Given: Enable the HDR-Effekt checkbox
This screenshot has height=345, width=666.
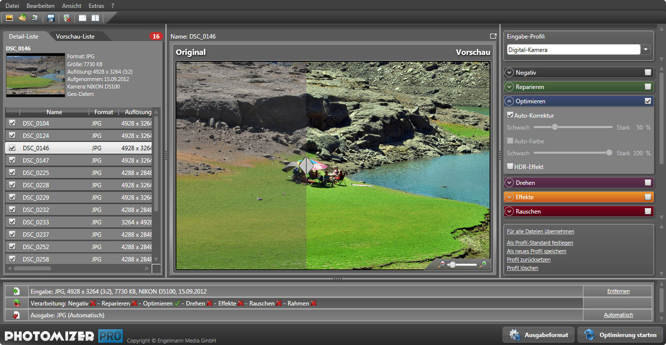Looking at the screenshot, I should pos(510,167).
